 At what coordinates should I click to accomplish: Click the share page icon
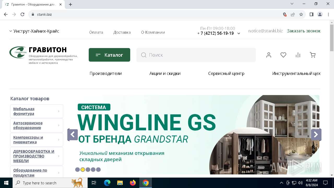coord(293,14)
